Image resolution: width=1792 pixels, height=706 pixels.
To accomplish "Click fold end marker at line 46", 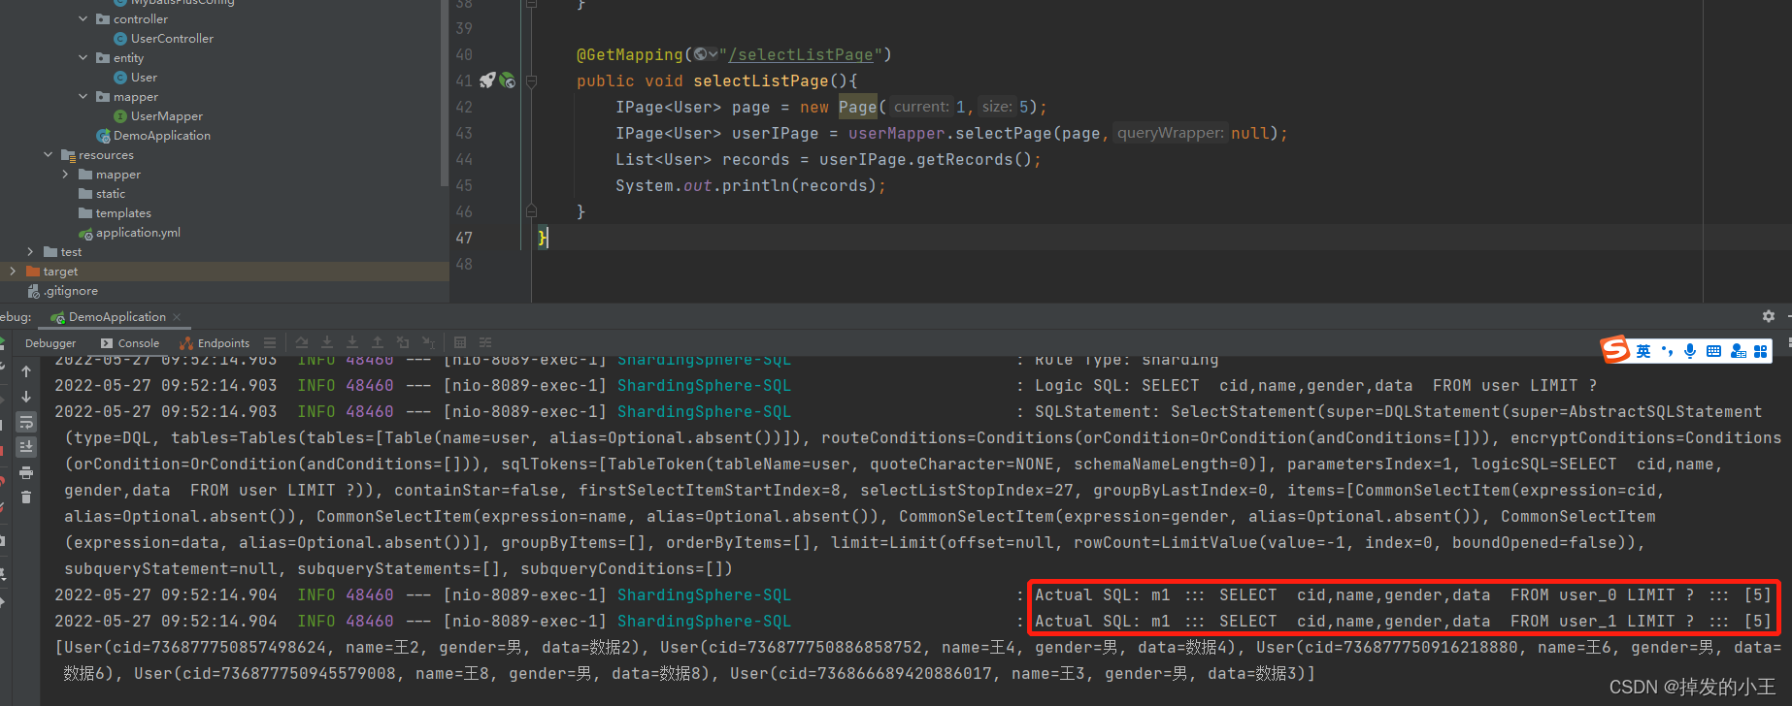I will tap(531, 210).
